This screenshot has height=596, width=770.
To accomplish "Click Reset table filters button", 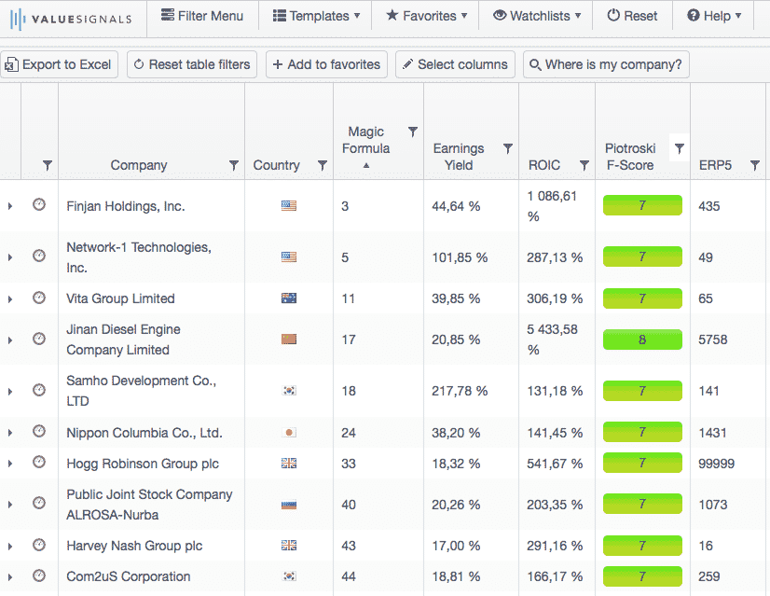I will [192, 64].
